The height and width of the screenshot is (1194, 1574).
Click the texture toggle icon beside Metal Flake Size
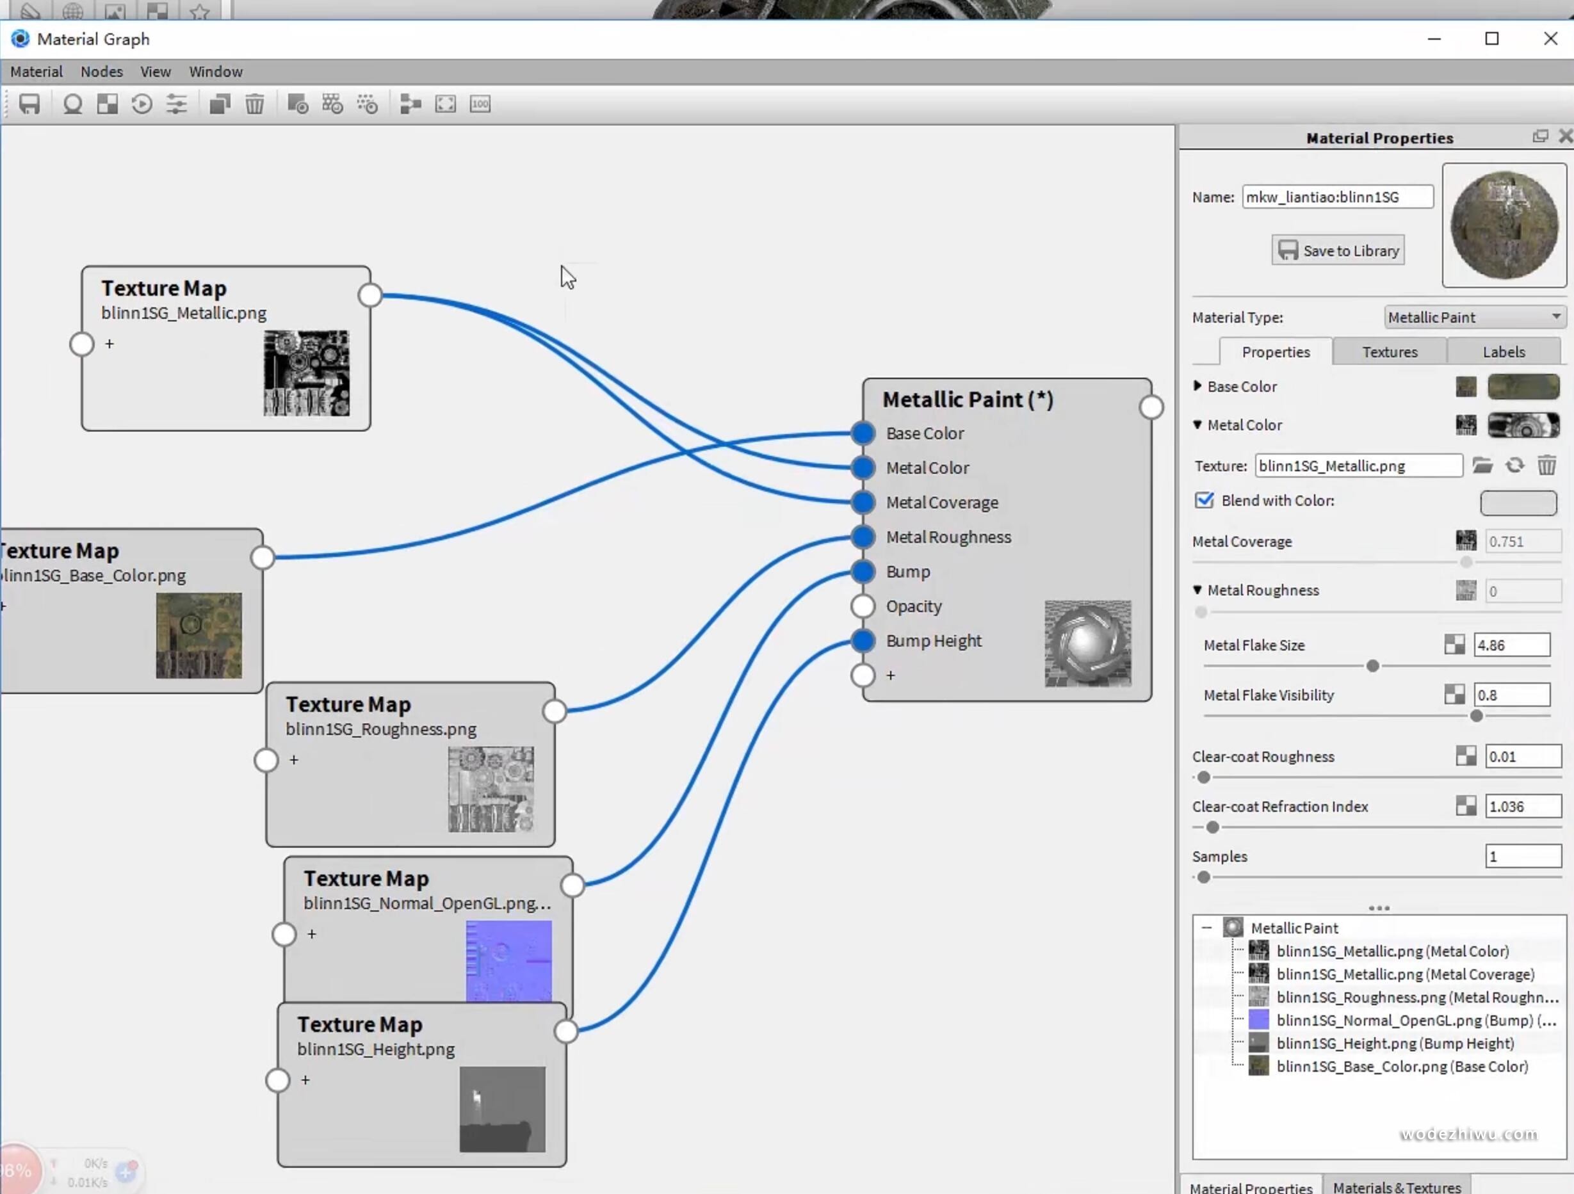click(1454, 645)
